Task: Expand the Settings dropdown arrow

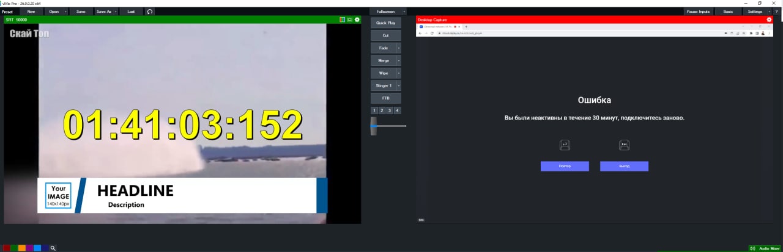Action: (768, 11)
